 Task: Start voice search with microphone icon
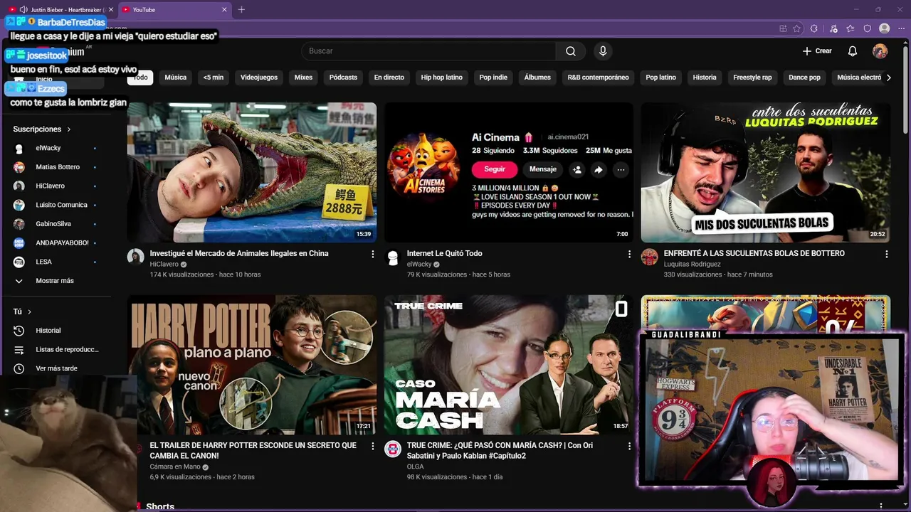[x=603, y=51]
